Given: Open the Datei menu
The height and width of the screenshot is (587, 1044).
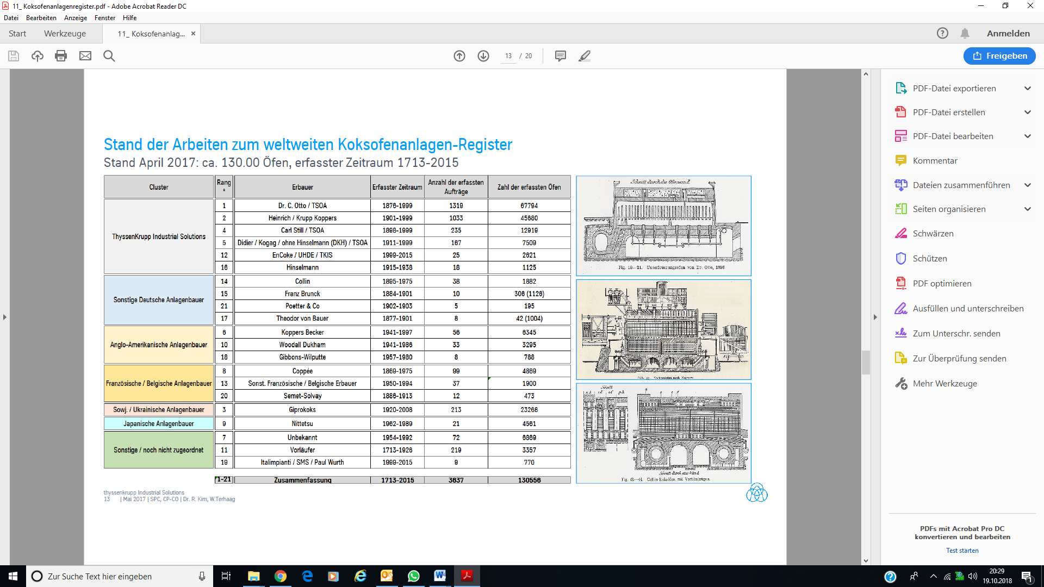Looking at the screenshot, I should pos(11,18).
